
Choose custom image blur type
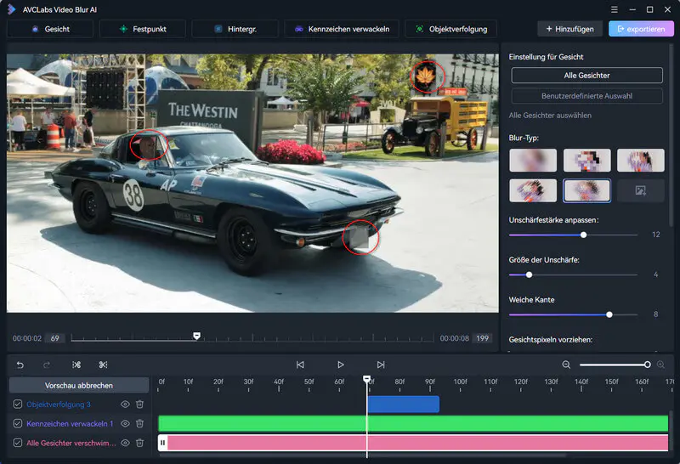click(641, 190)
